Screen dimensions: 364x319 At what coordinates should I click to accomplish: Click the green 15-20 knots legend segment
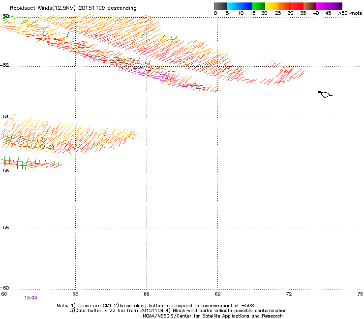[x=259, y=6]
